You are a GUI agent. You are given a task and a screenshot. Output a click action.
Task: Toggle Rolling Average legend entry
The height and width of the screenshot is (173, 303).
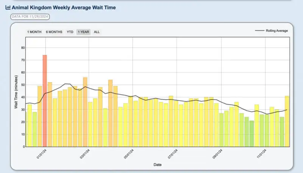click(x=271, y=31)
